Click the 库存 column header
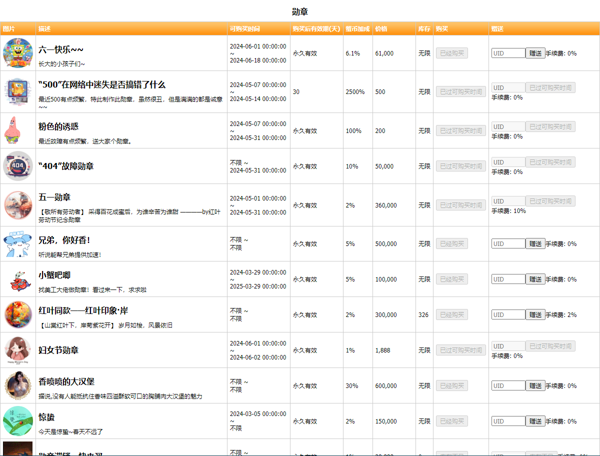 tap(424, 29)
